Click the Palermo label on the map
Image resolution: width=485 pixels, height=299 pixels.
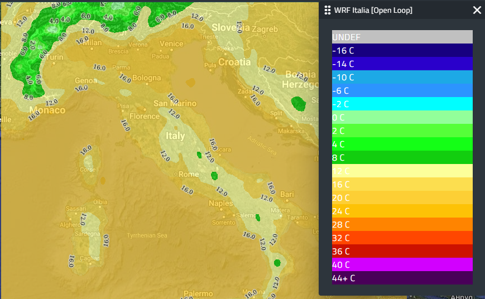coord(198,293)
